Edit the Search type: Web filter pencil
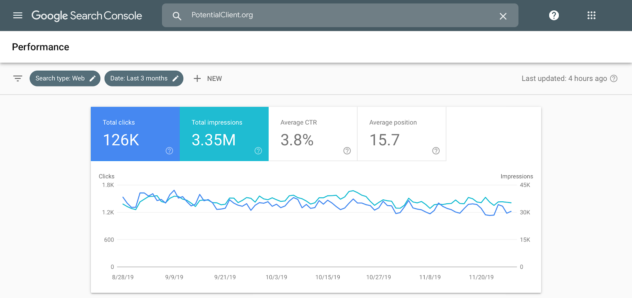The image size is (632, 298). pyautogui.click(x=92, y=79)
